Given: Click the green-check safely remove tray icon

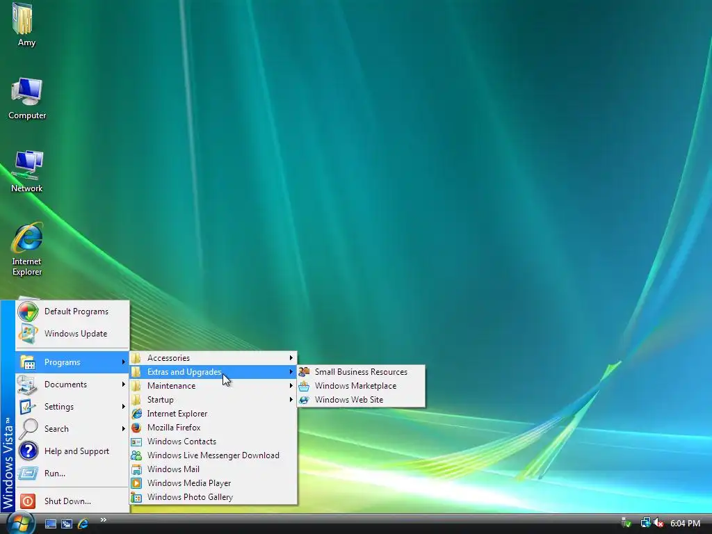Looking at the screenshot, I should tap(626, 523).
